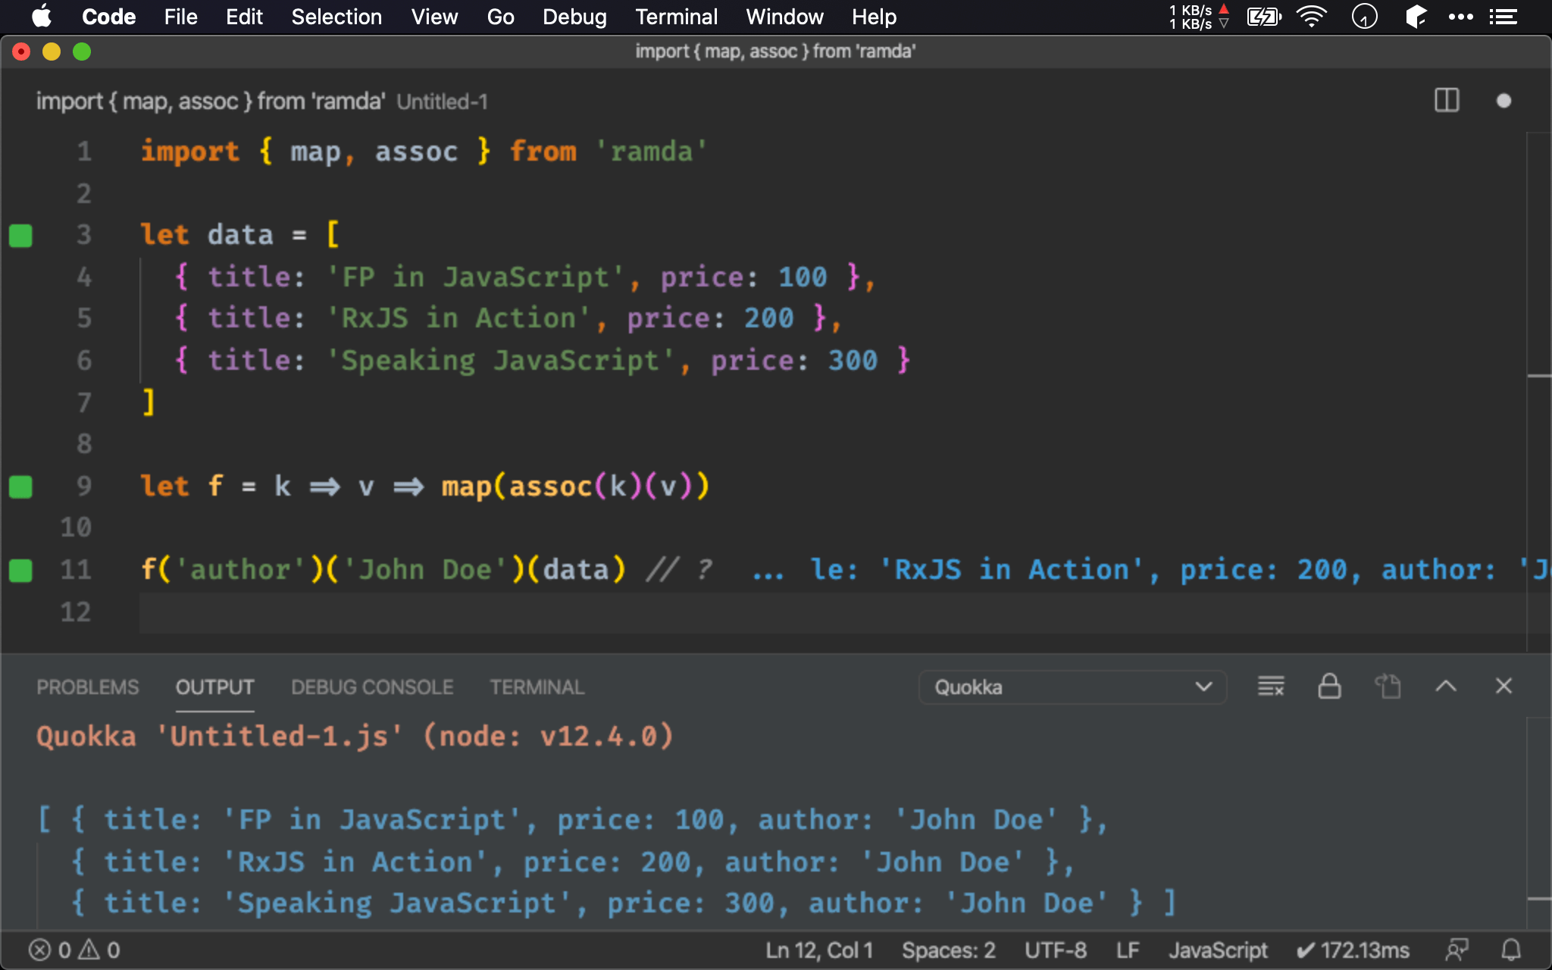Viewport: 1552px width, 970px height.
Task: Click the Quokka green indicator on line 11
Action: [20, 570]
